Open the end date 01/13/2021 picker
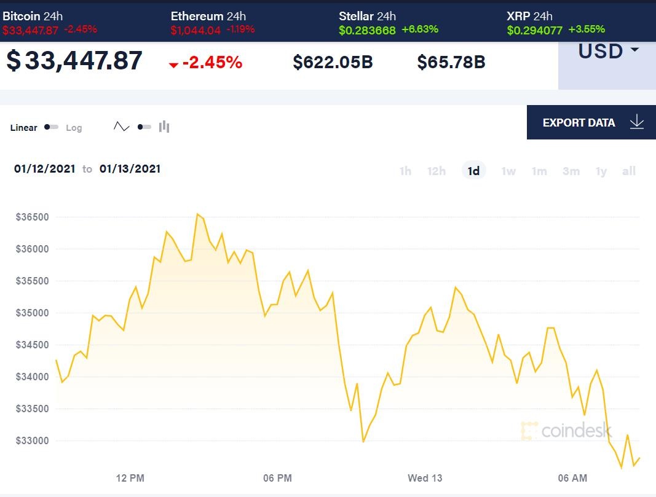This screenshot has height=497, width=656. [130, 168]
